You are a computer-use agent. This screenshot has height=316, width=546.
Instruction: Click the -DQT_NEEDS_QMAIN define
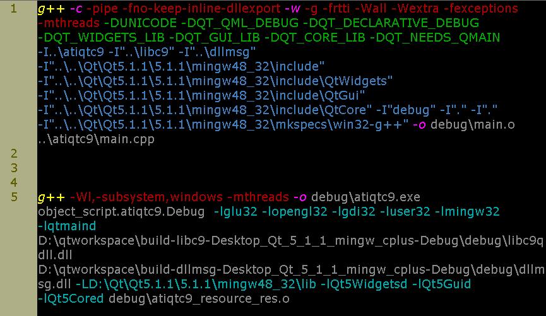click(x=435, y=38)
